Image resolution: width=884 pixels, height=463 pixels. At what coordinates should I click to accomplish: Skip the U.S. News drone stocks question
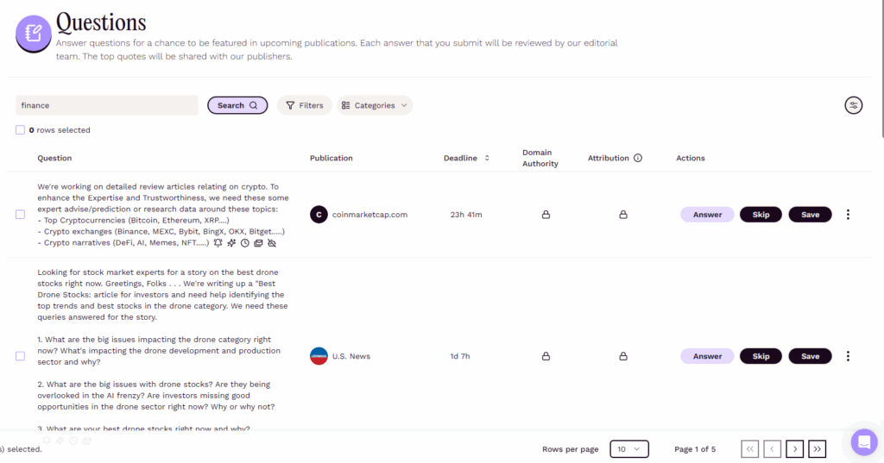click(761, 356)
